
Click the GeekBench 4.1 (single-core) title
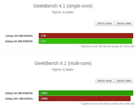(63, 6)
